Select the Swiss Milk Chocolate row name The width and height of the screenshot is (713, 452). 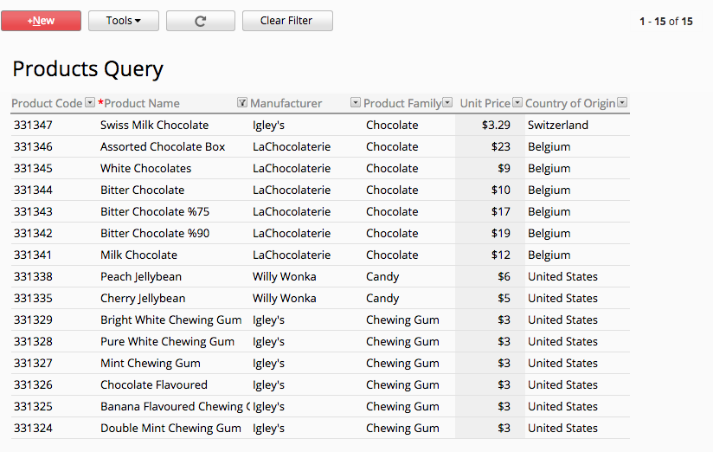pos(155,126)
